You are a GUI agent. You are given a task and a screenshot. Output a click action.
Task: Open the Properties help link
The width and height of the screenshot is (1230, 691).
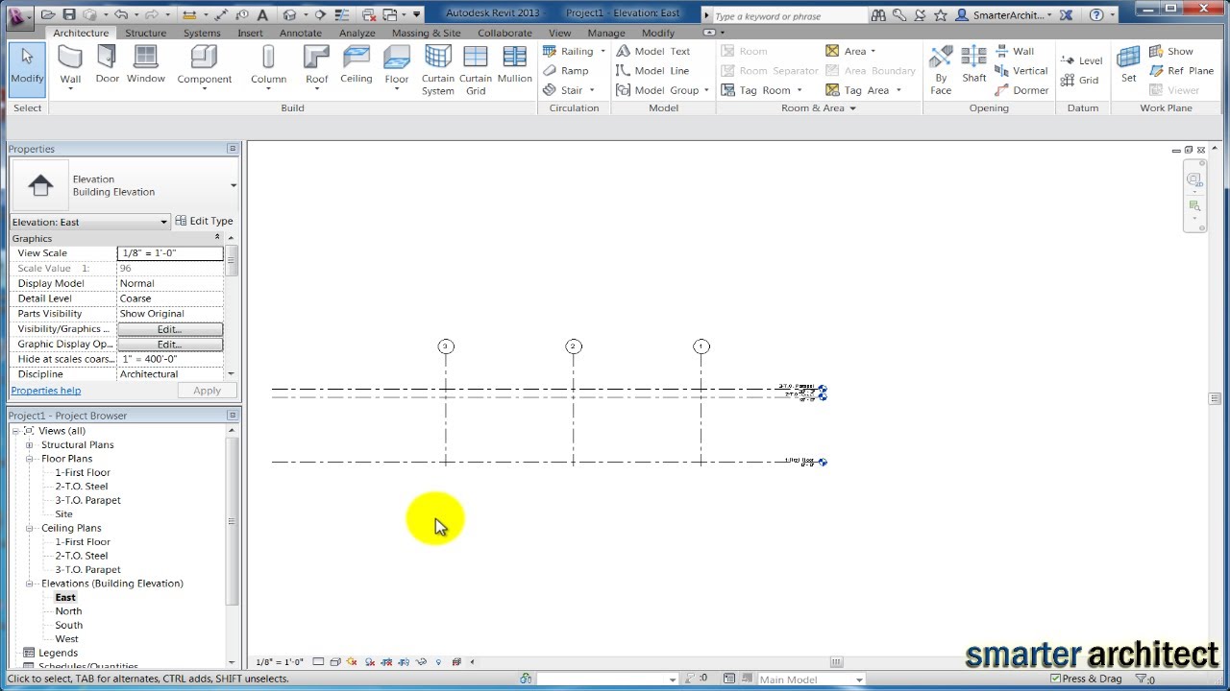(x=45, y=391)
